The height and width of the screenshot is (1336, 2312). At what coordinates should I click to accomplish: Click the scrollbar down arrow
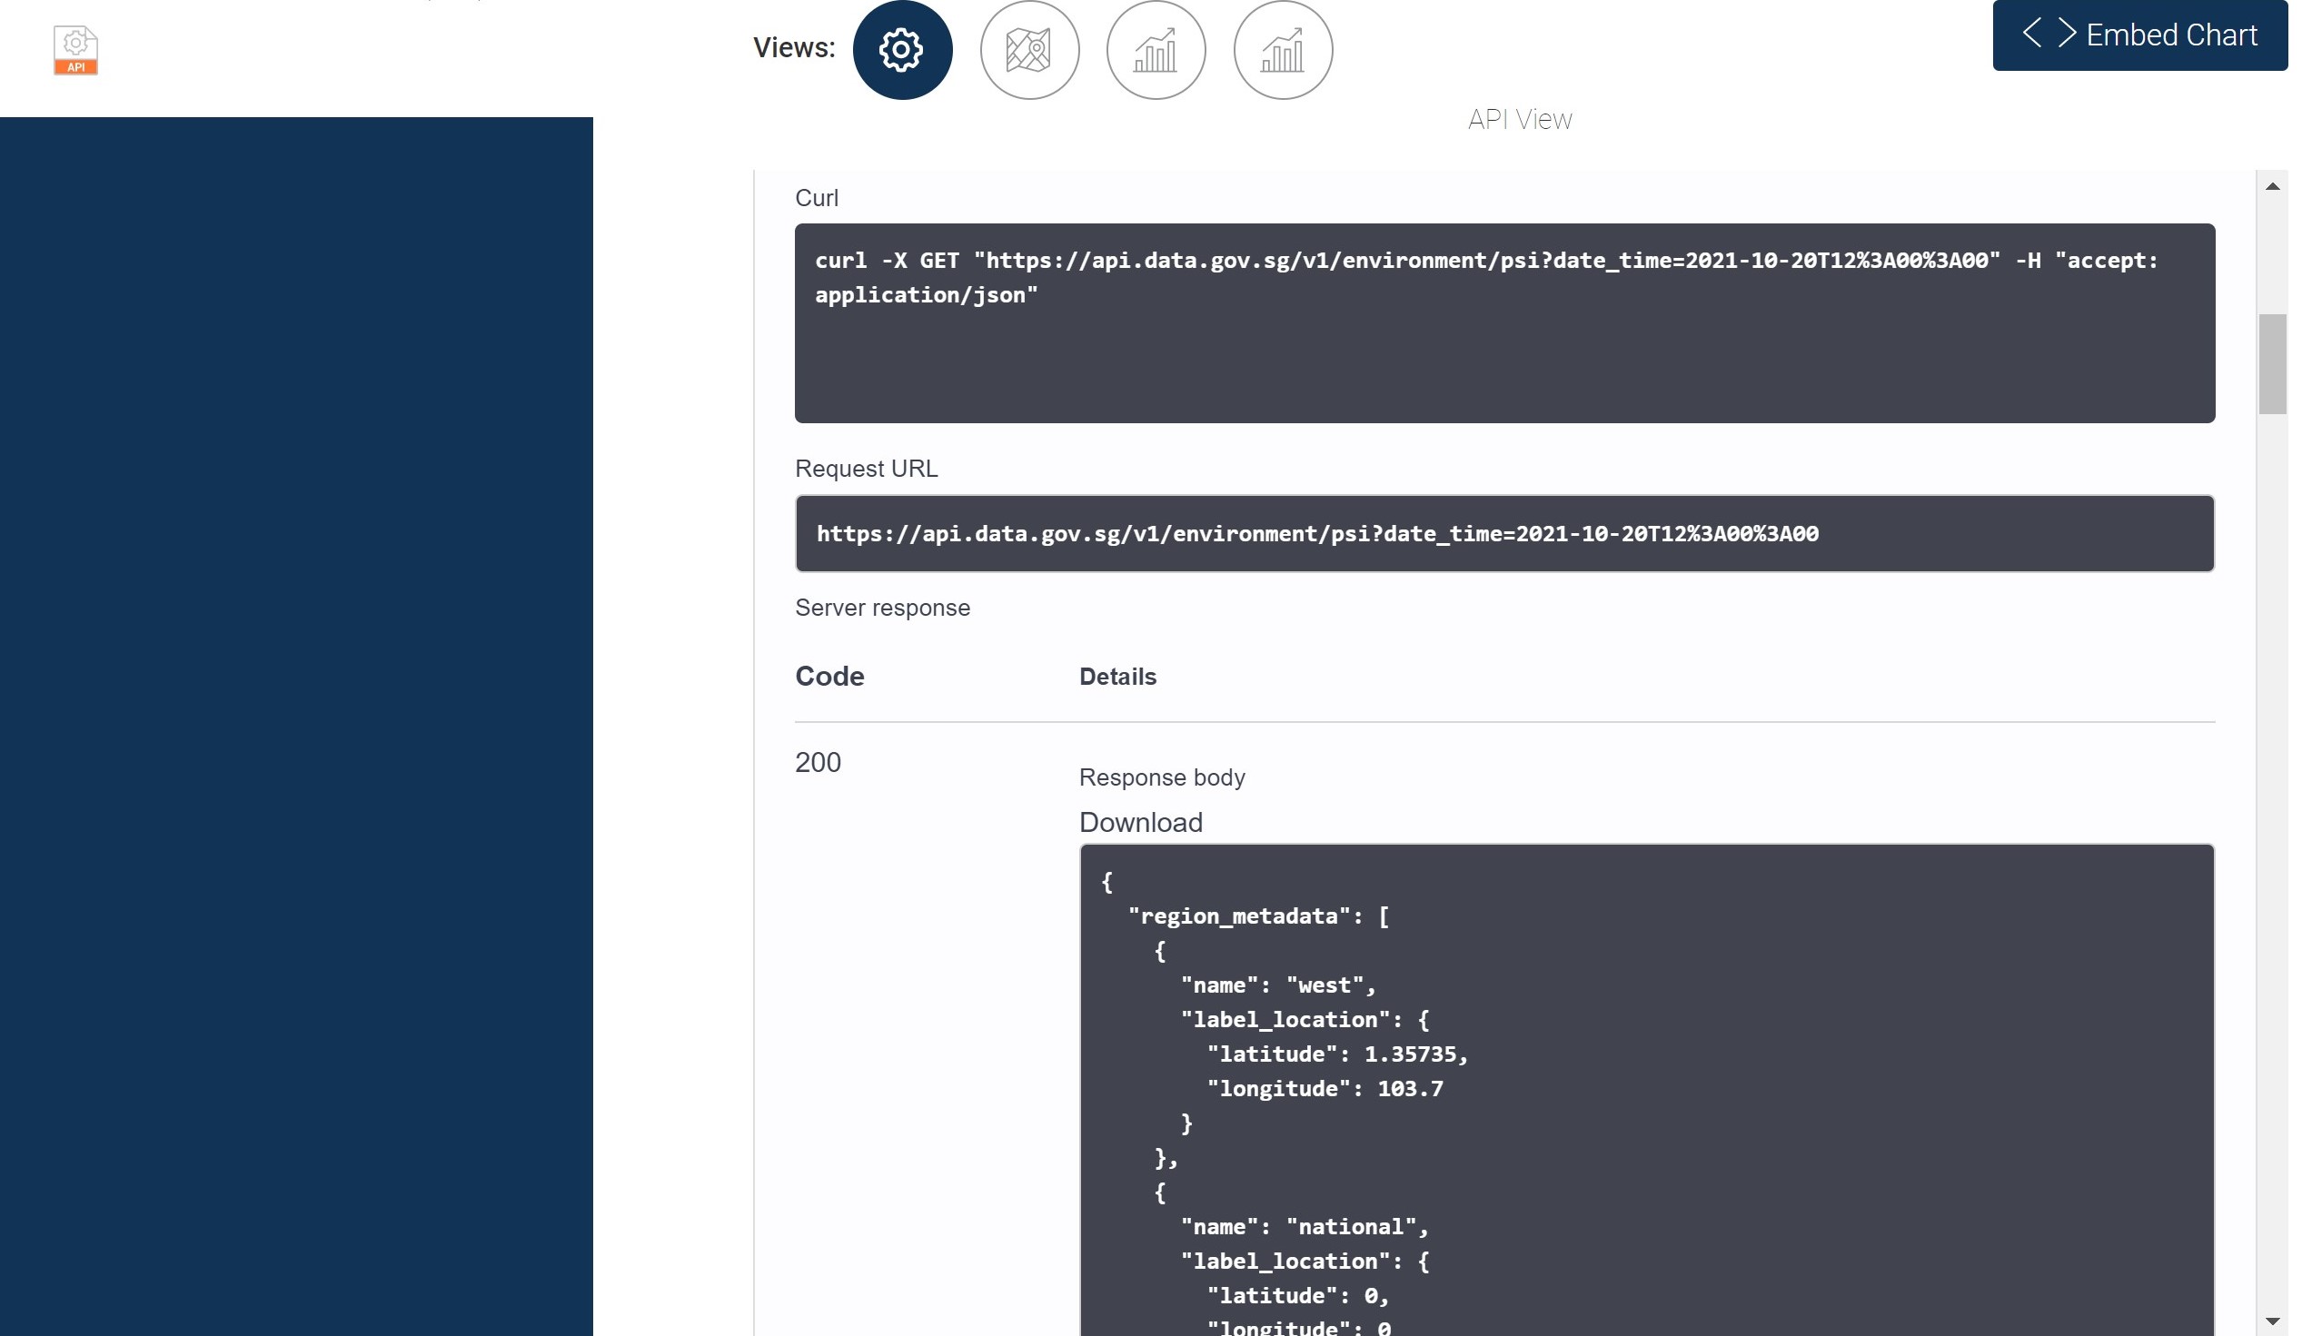click(2272, 1321)
